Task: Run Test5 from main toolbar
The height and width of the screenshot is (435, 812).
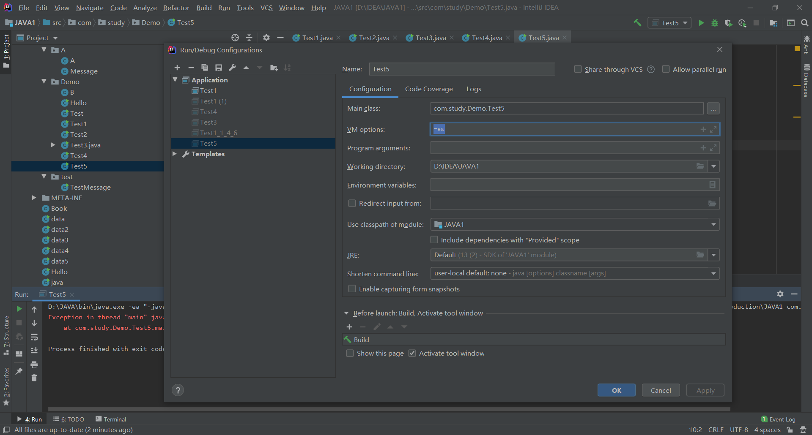Action: 701,23
